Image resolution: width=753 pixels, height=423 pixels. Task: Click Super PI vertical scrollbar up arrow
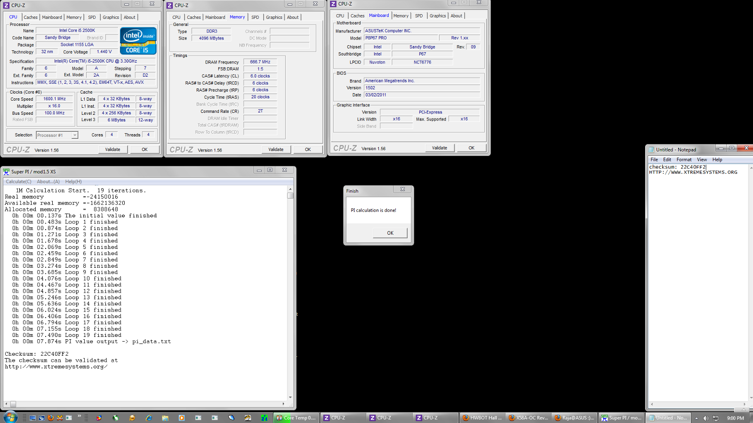[x=290, y=189]
